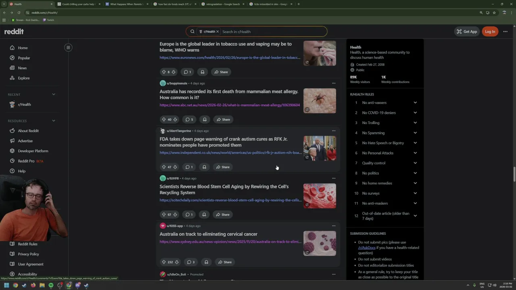The width and height of the screenshot is (516, 290).
Task: Open the abc.net.au meat allergy link
Action: [230, 105]
